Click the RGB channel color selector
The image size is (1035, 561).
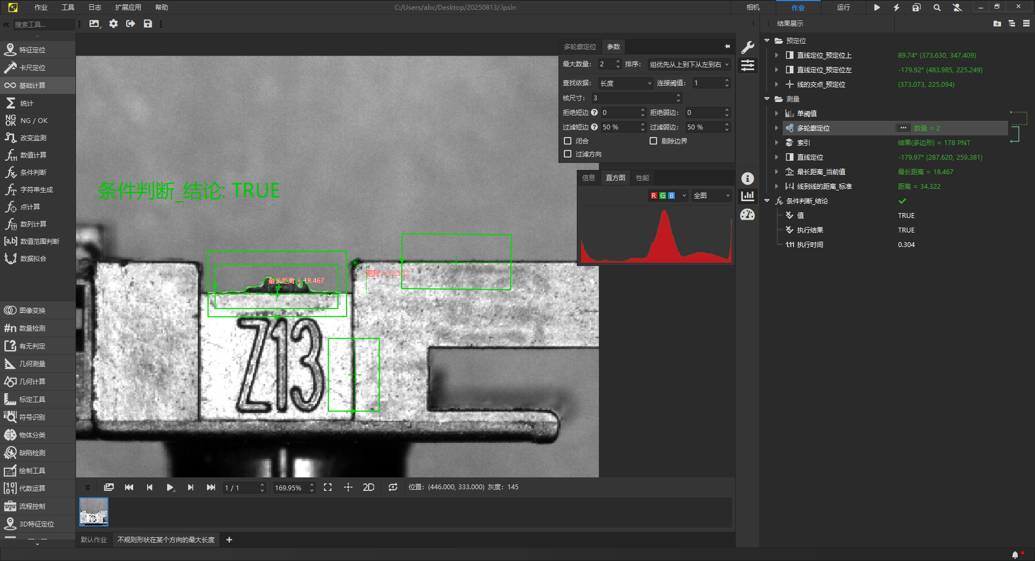(x=667, y=195)
